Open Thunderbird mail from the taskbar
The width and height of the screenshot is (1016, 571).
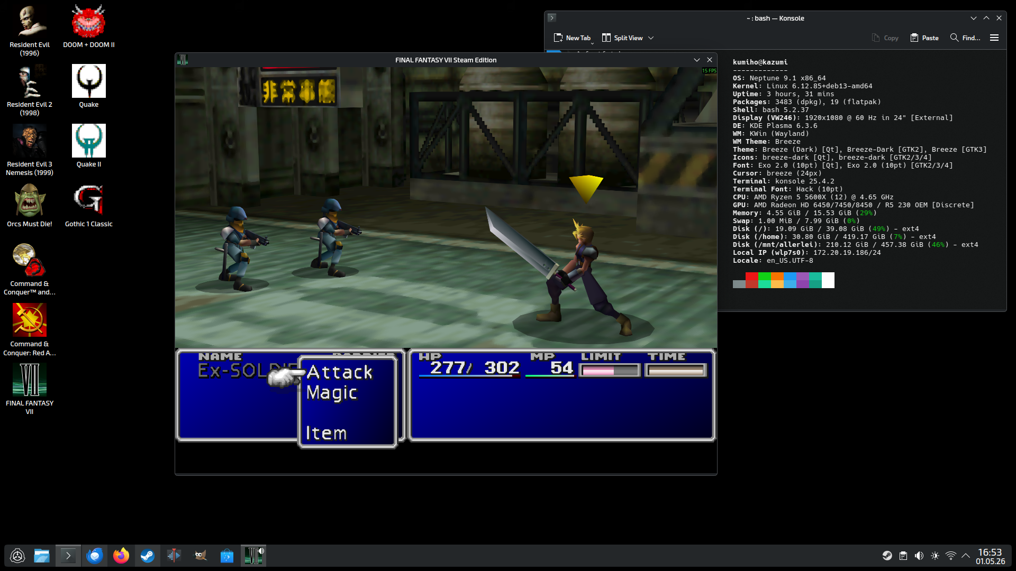[95, 556]
